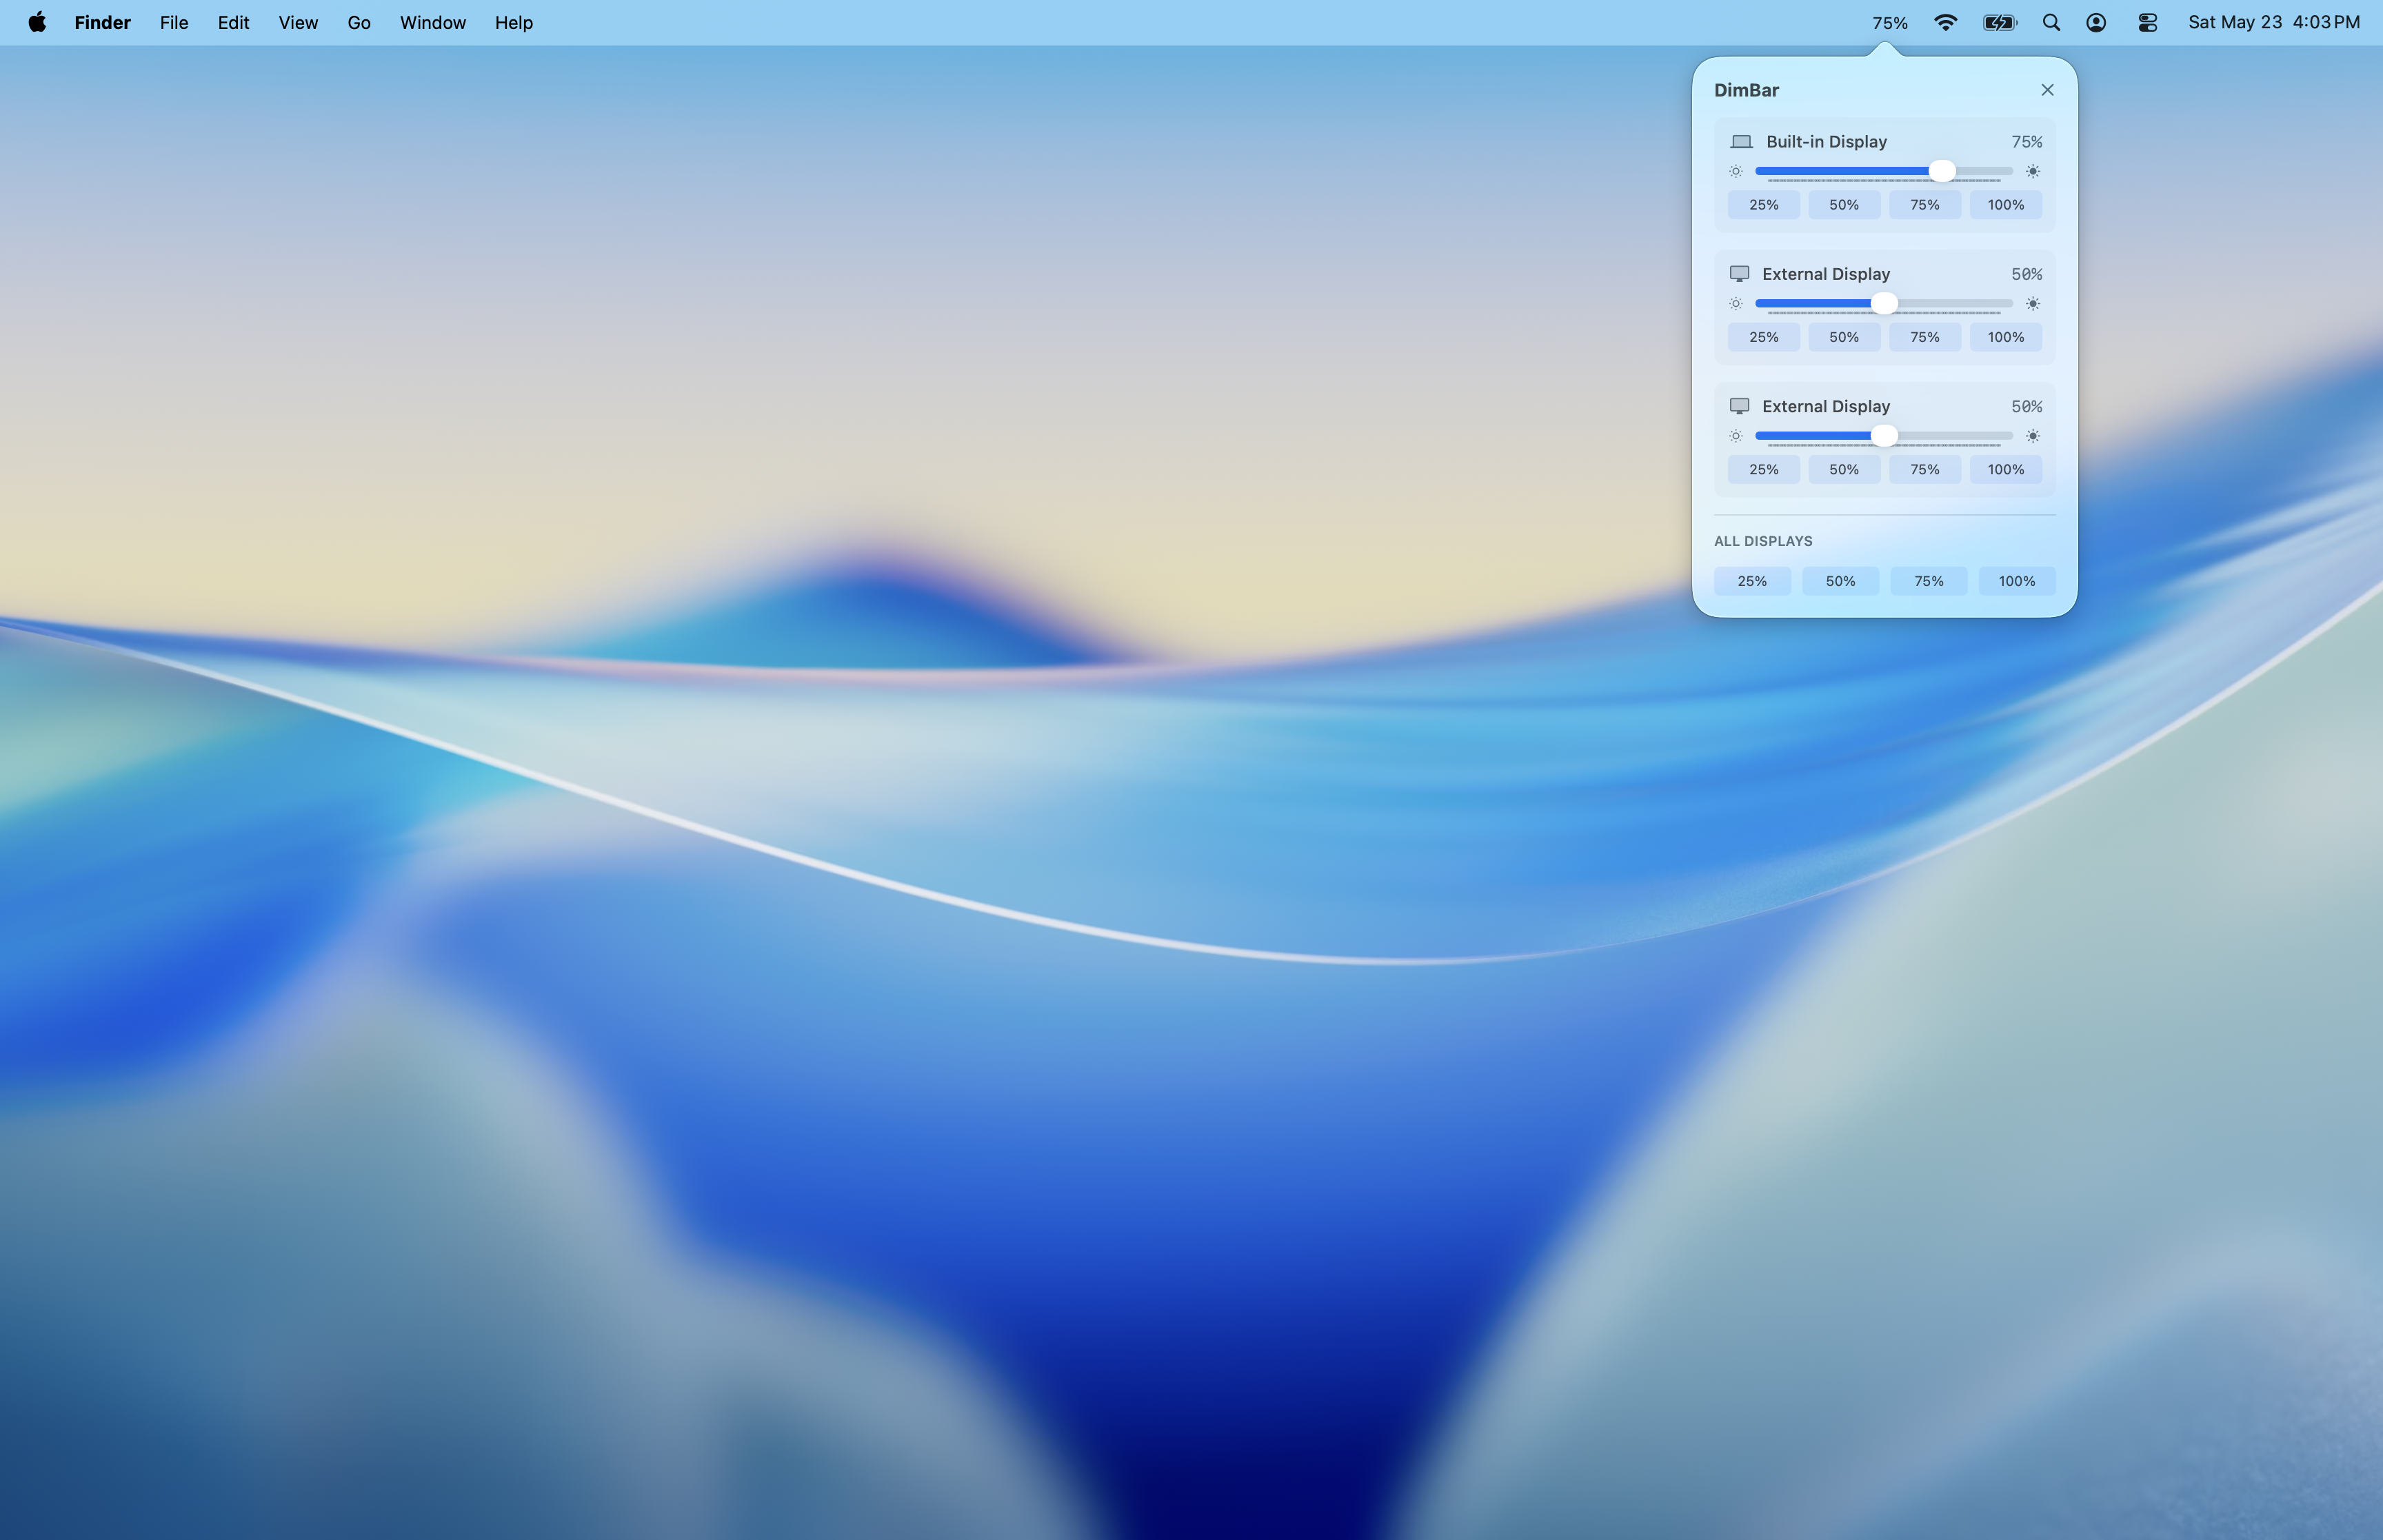Set first External Display to 50%
This screenshot has width=2383, height=1540.
(1844, 337)
